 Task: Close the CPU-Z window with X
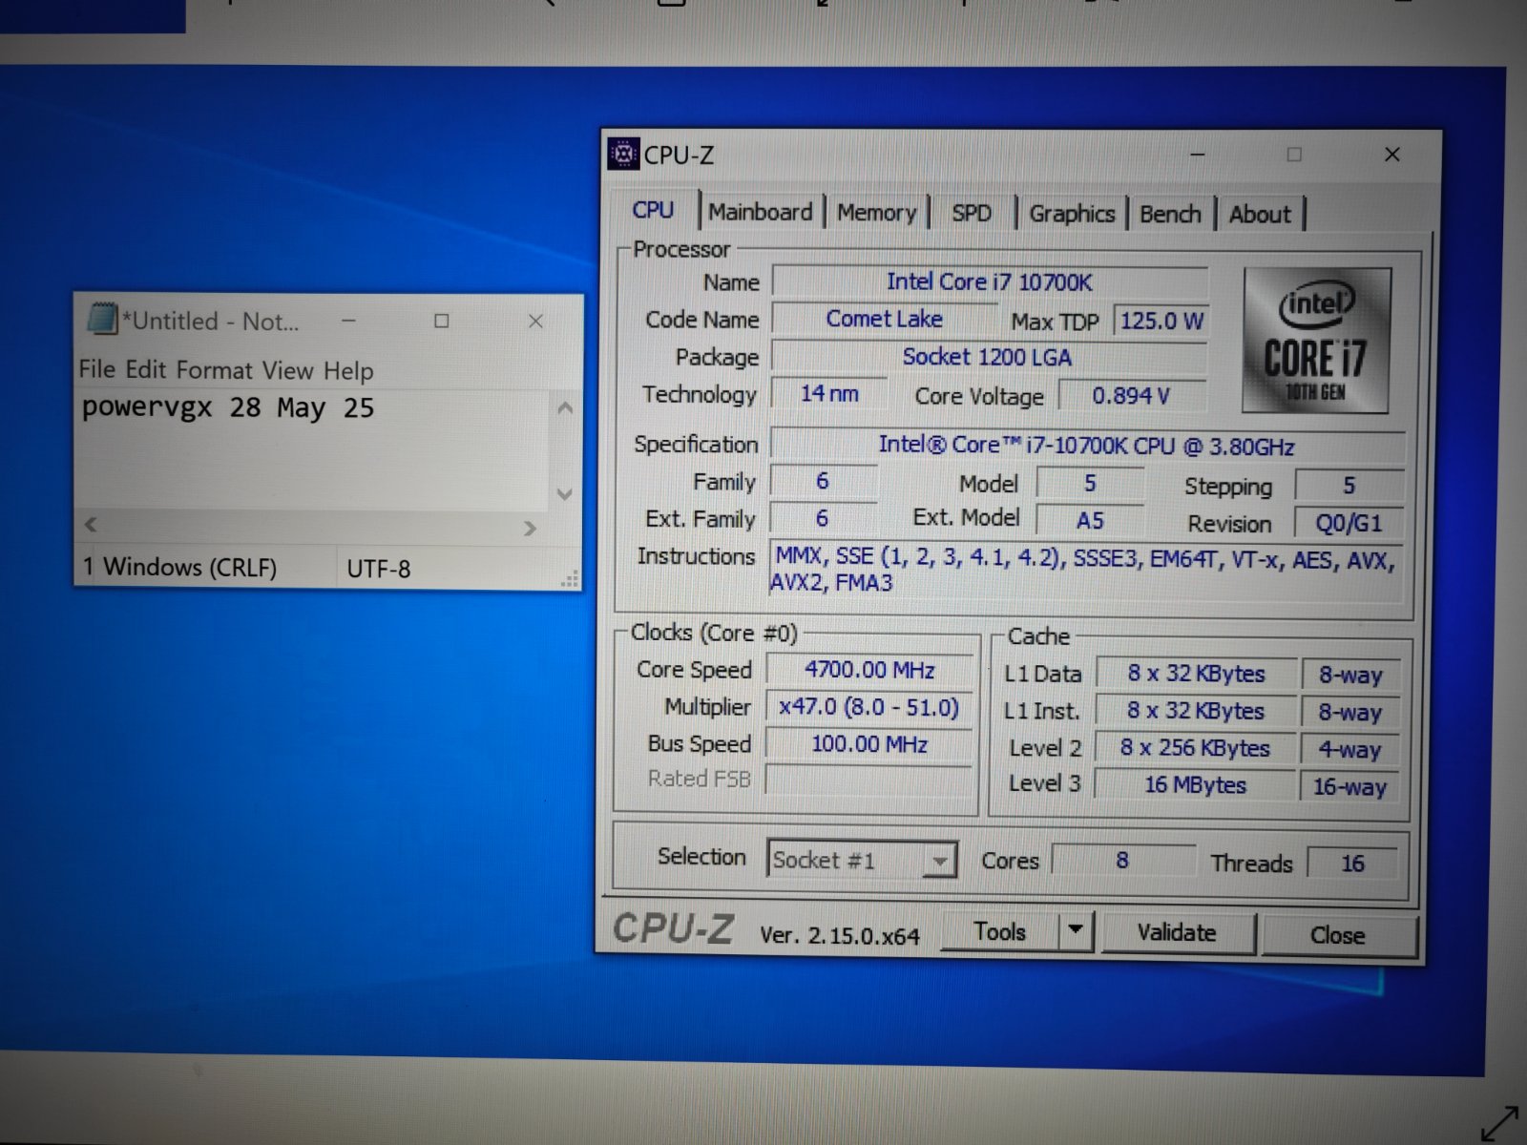(x=1392, y=155)
